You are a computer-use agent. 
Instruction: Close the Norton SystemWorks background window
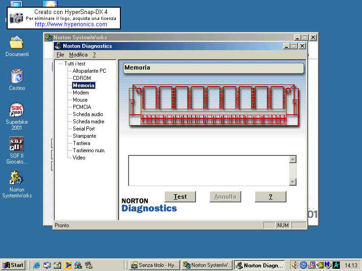313,37
